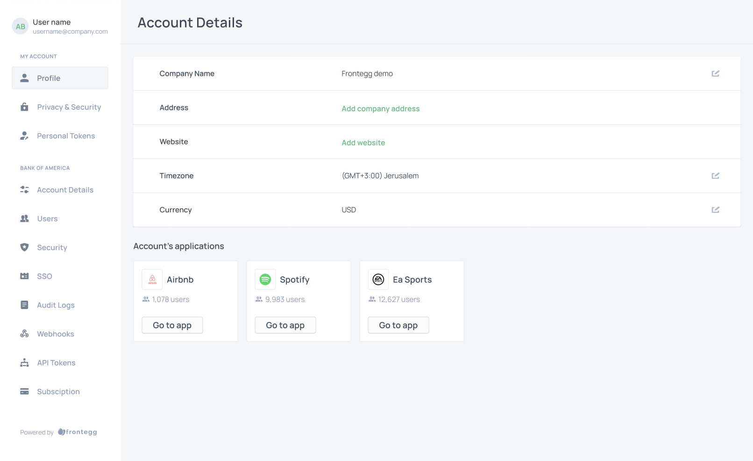The height and width of the screenshot is (461, 753).
Task: Click the edit icon for Timezone row
Action: pyautogui.click(x=715, y=176)
